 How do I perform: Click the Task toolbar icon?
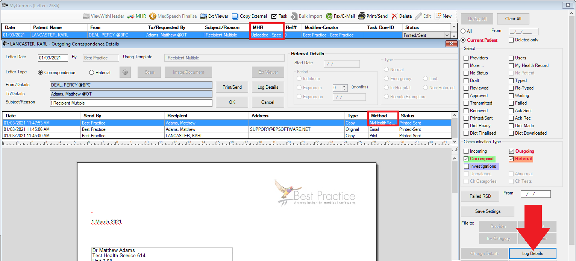[x=274, y=16]
